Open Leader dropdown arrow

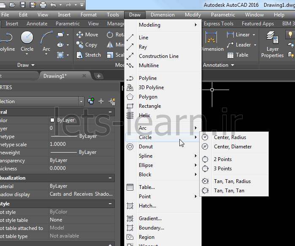click(x=255, y=45)
